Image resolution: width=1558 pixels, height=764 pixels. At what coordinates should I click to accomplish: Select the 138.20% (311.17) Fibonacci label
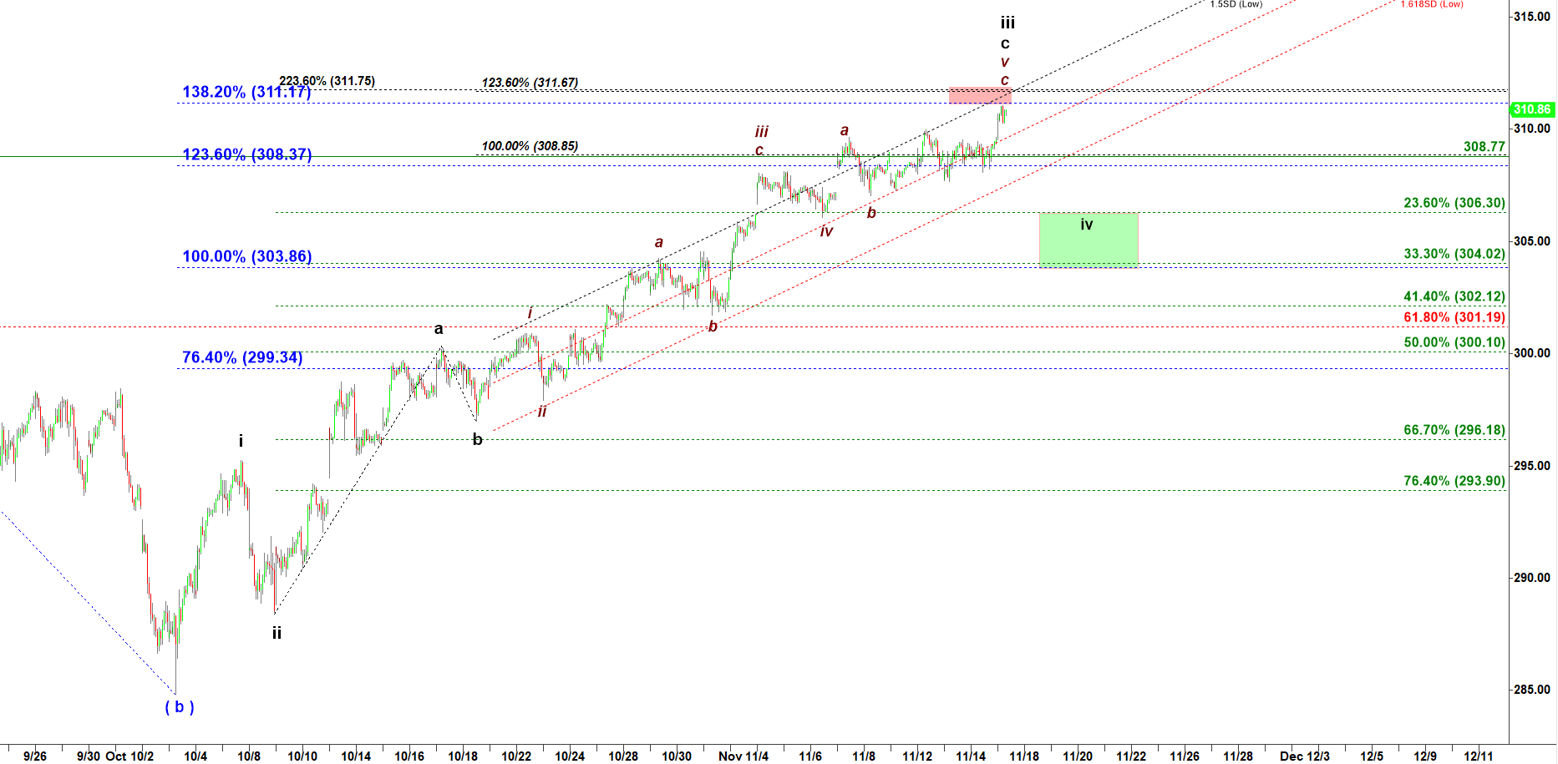[246, 92]
